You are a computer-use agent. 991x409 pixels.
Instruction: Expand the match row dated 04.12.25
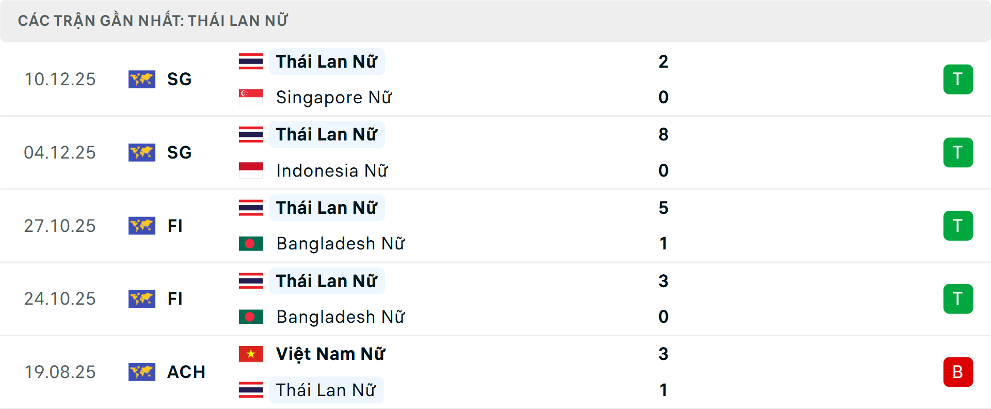click(495, 152)
